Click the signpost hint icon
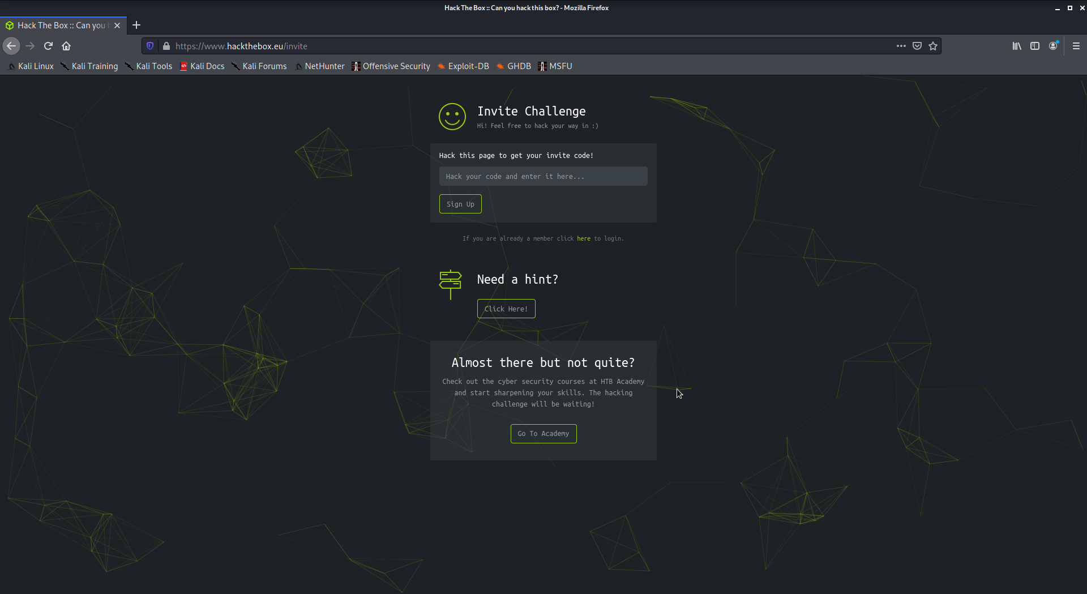The height and width of the screenshot is (594, 1087). (451, 284)
